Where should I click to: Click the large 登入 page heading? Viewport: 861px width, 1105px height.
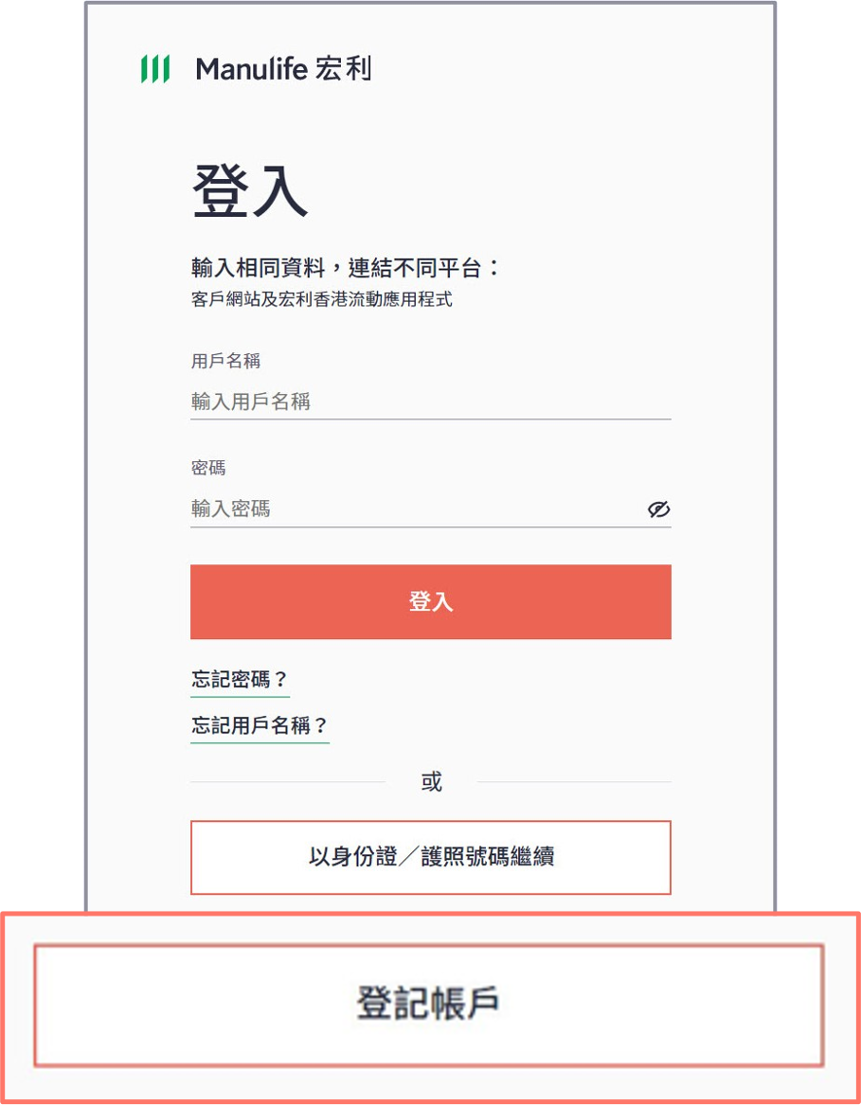coord(250,192)
